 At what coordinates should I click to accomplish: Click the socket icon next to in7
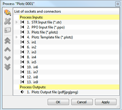click(22, 72)
